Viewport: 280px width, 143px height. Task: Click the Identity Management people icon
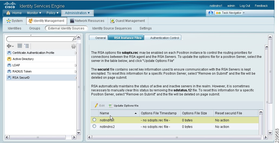pos(31,21)
